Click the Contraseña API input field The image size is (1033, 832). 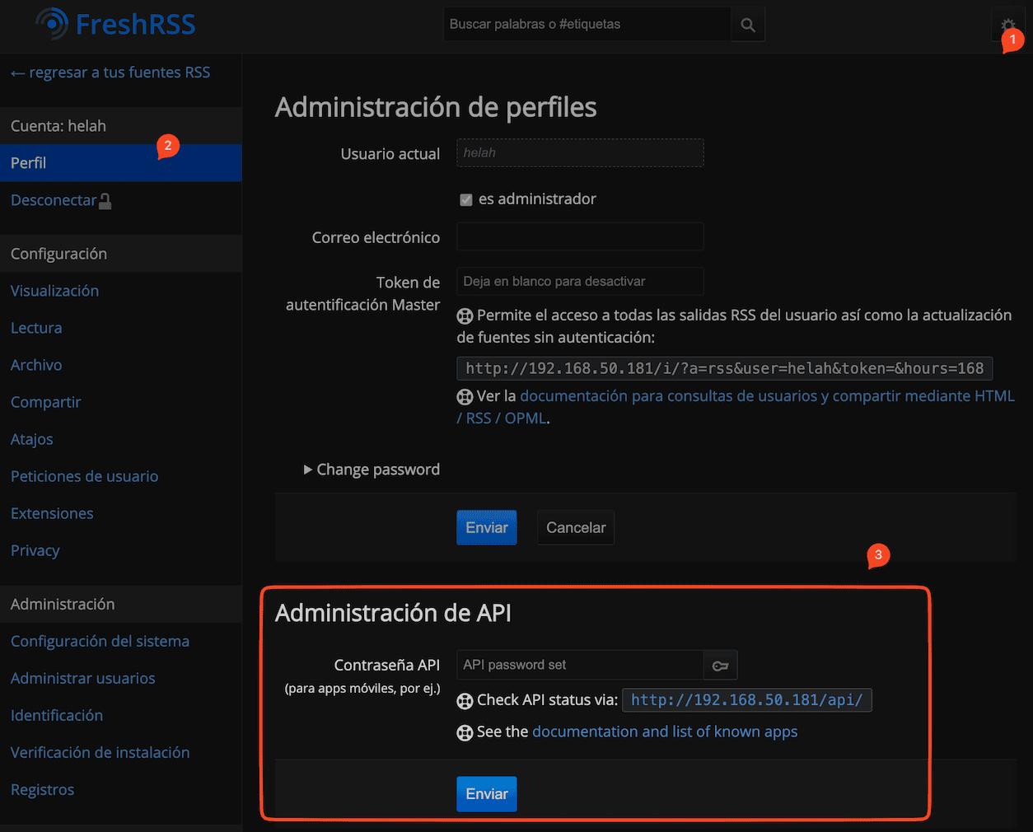[580, 665]
